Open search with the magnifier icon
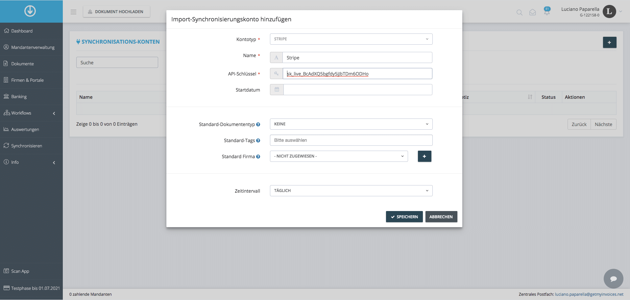This screenshot has height=300, width=630. 520,12
